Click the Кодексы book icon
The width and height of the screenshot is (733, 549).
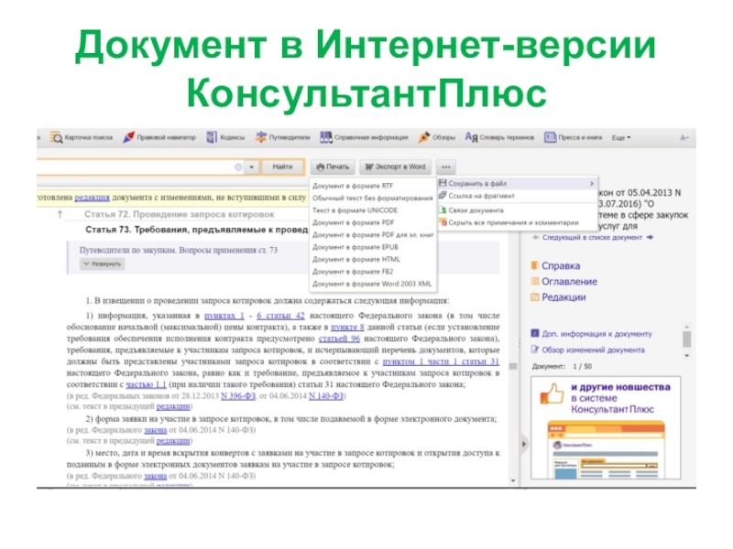[212, 137]
